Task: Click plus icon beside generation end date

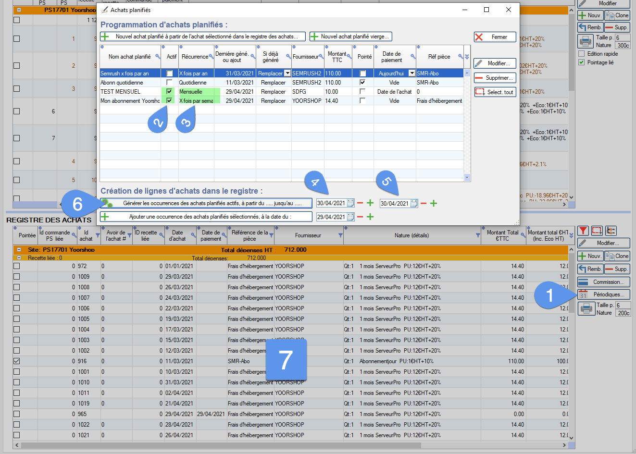Action: click(x=434, y=204)
